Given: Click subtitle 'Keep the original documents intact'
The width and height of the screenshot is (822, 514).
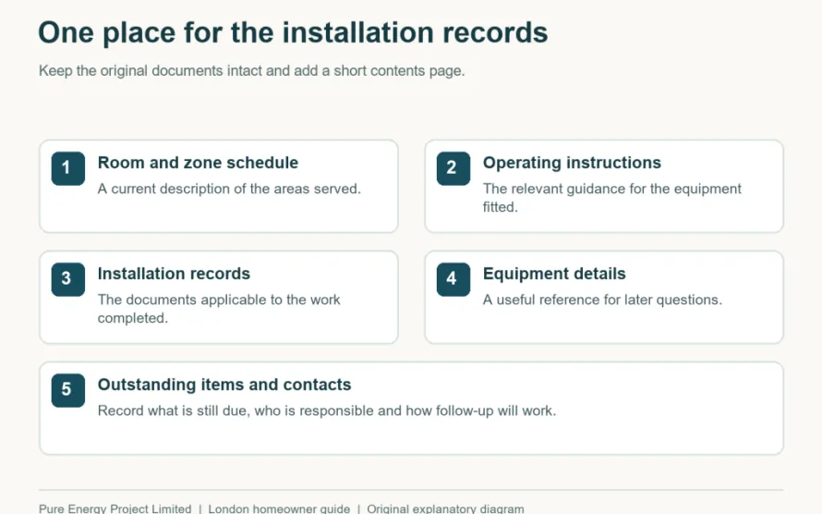Looking at the screenshot, I should pos(251,71).
